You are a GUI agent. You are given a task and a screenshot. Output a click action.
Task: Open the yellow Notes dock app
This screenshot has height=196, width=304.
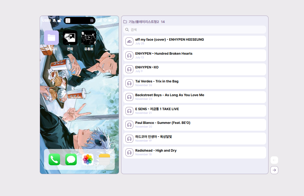point(104,160)
